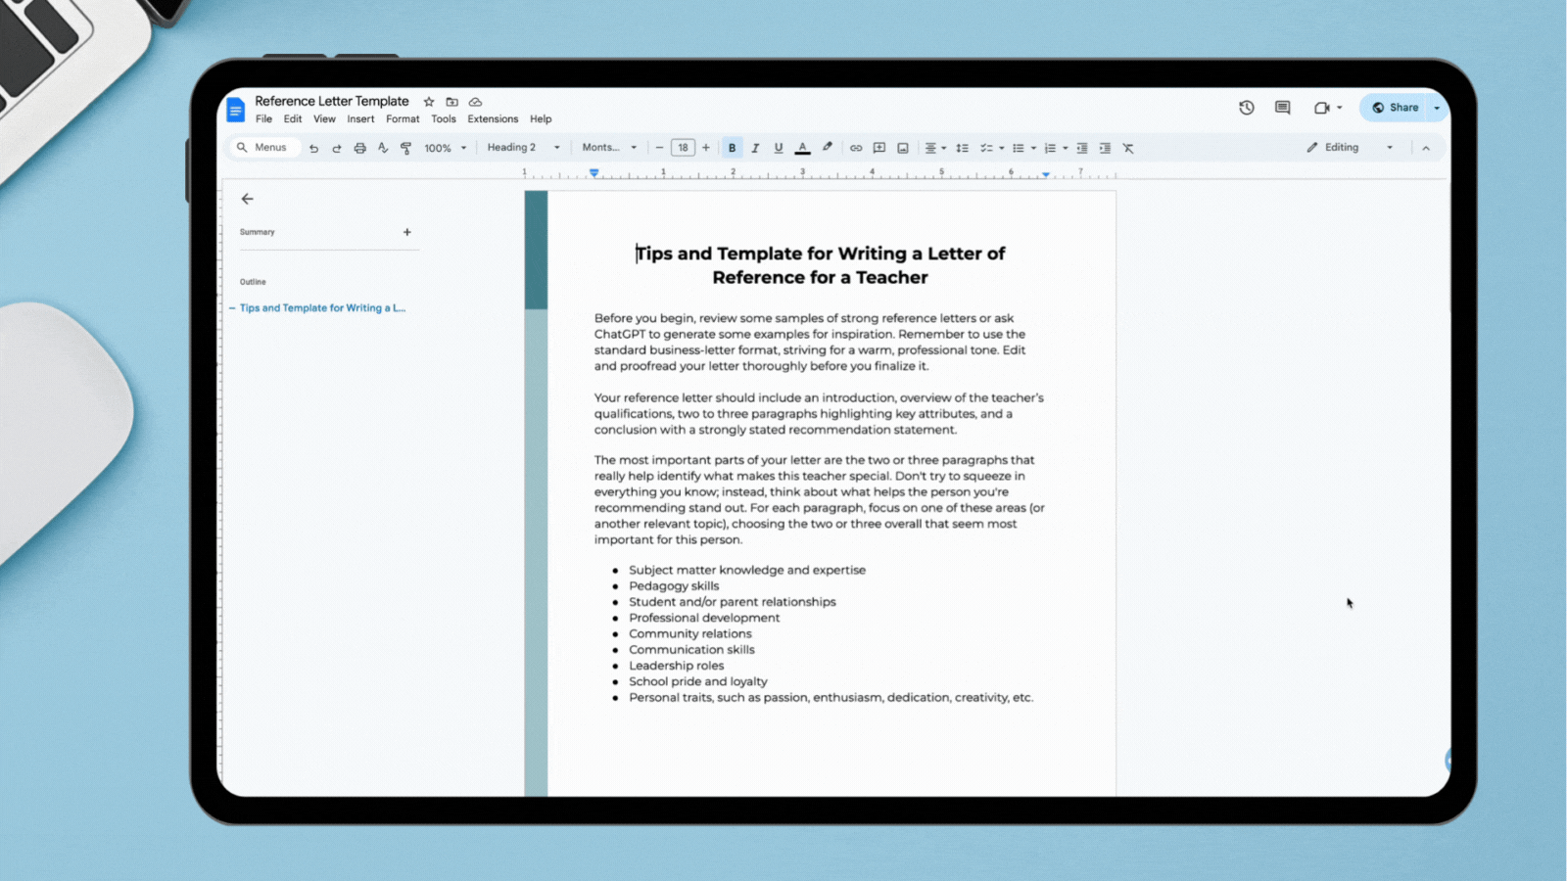This screenshot has height=881, width=1567.
Task: Add a summary with the plus icon
Action: [407, 232]
